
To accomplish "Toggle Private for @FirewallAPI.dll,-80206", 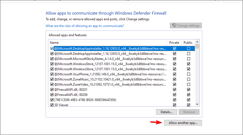I will [174, 94].
